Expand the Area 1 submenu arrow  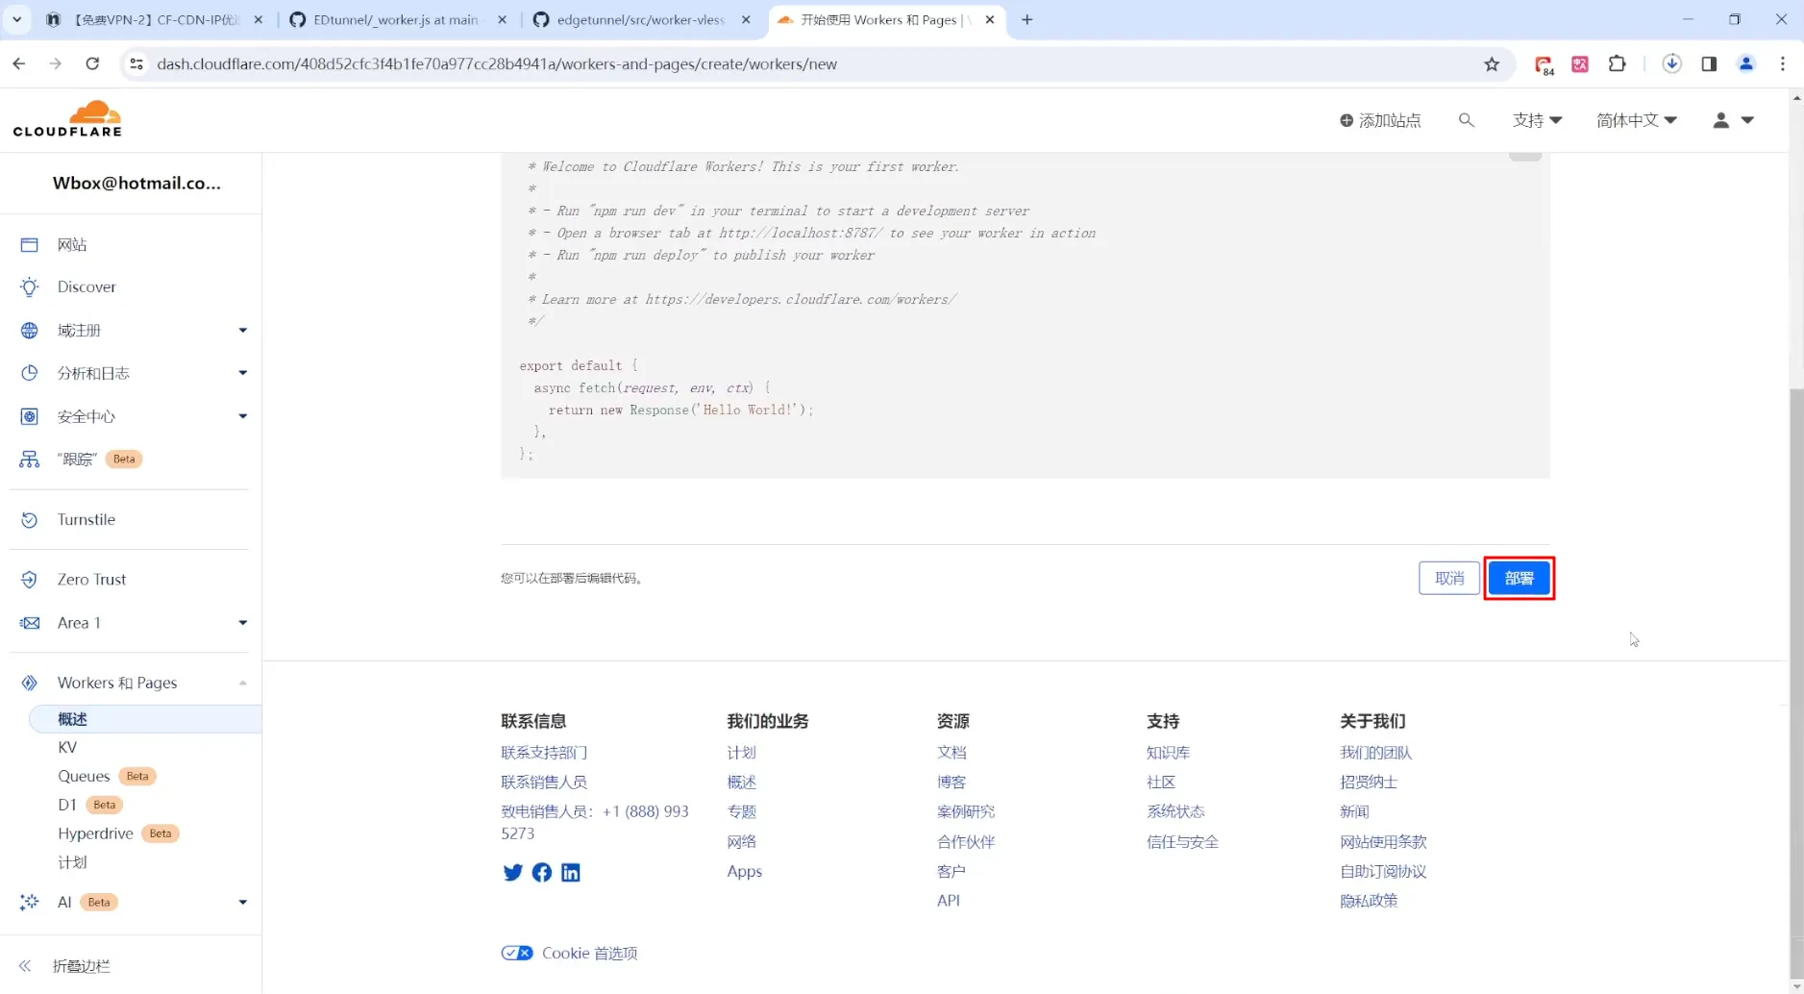(x=243, y=623)
